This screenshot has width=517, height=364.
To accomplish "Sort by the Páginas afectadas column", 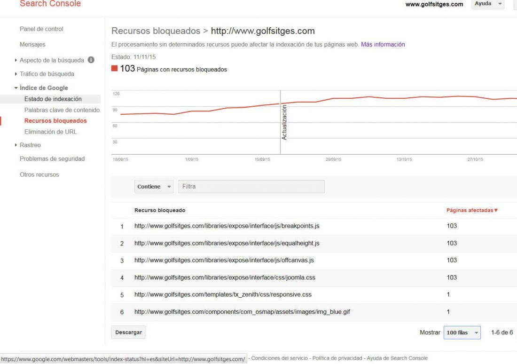I will [472, 210].
